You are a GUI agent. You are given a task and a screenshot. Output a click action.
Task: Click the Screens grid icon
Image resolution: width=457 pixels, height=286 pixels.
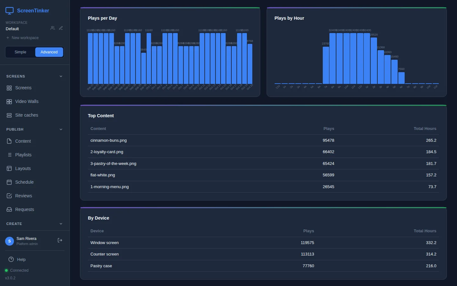[9, 88]
